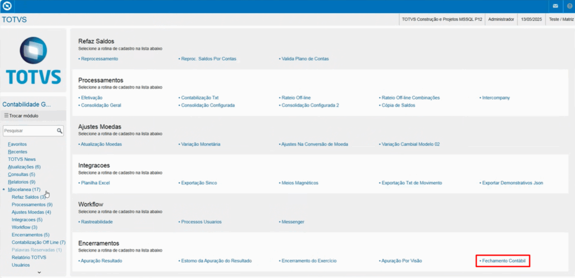Expand Atualizações (6) menu

[x=24, y=167]
